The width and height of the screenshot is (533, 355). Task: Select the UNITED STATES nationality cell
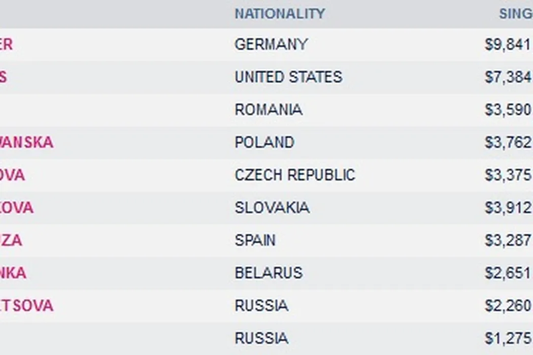[288, 77]
